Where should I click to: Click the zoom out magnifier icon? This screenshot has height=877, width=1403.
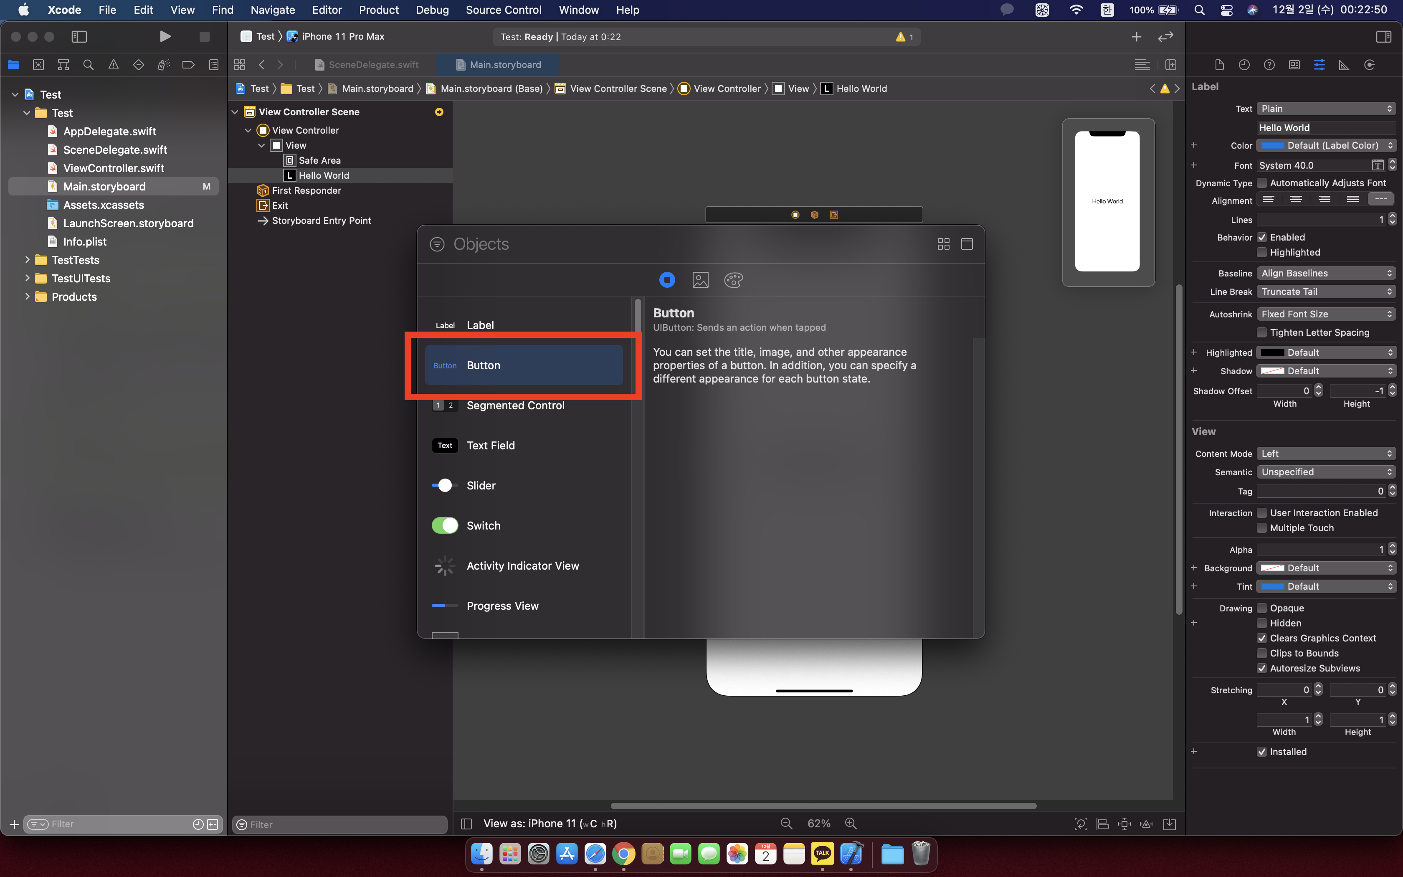coord(786,824)
